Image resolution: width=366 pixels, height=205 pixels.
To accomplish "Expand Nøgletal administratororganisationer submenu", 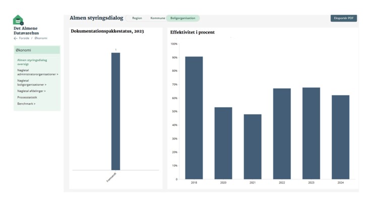I will click(37, 72).
